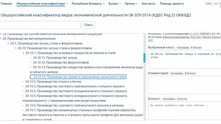Open Контакты page

[x=148, y=4]
